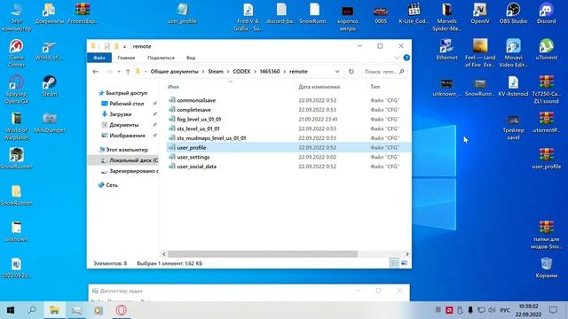Select the fog_level_us_01_01 file

(x=199, y=119)
